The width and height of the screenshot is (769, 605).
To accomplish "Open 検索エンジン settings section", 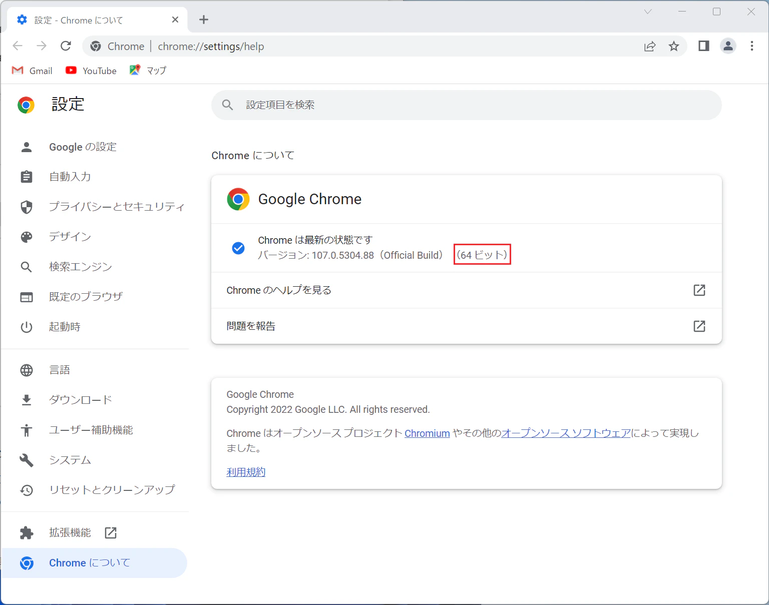I will (95, 267).
